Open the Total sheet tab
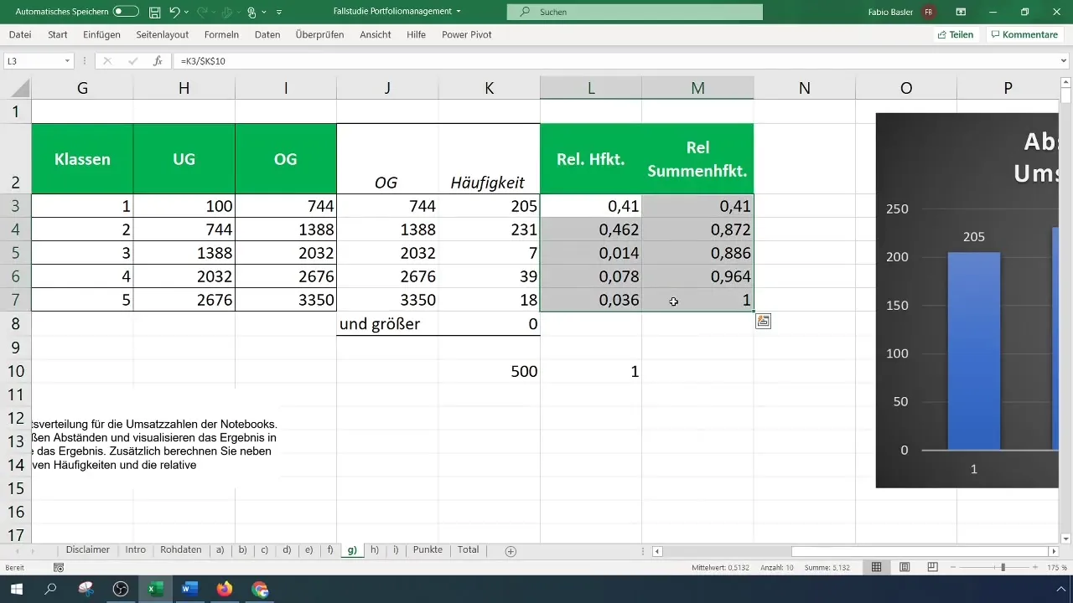 point(469,550)
